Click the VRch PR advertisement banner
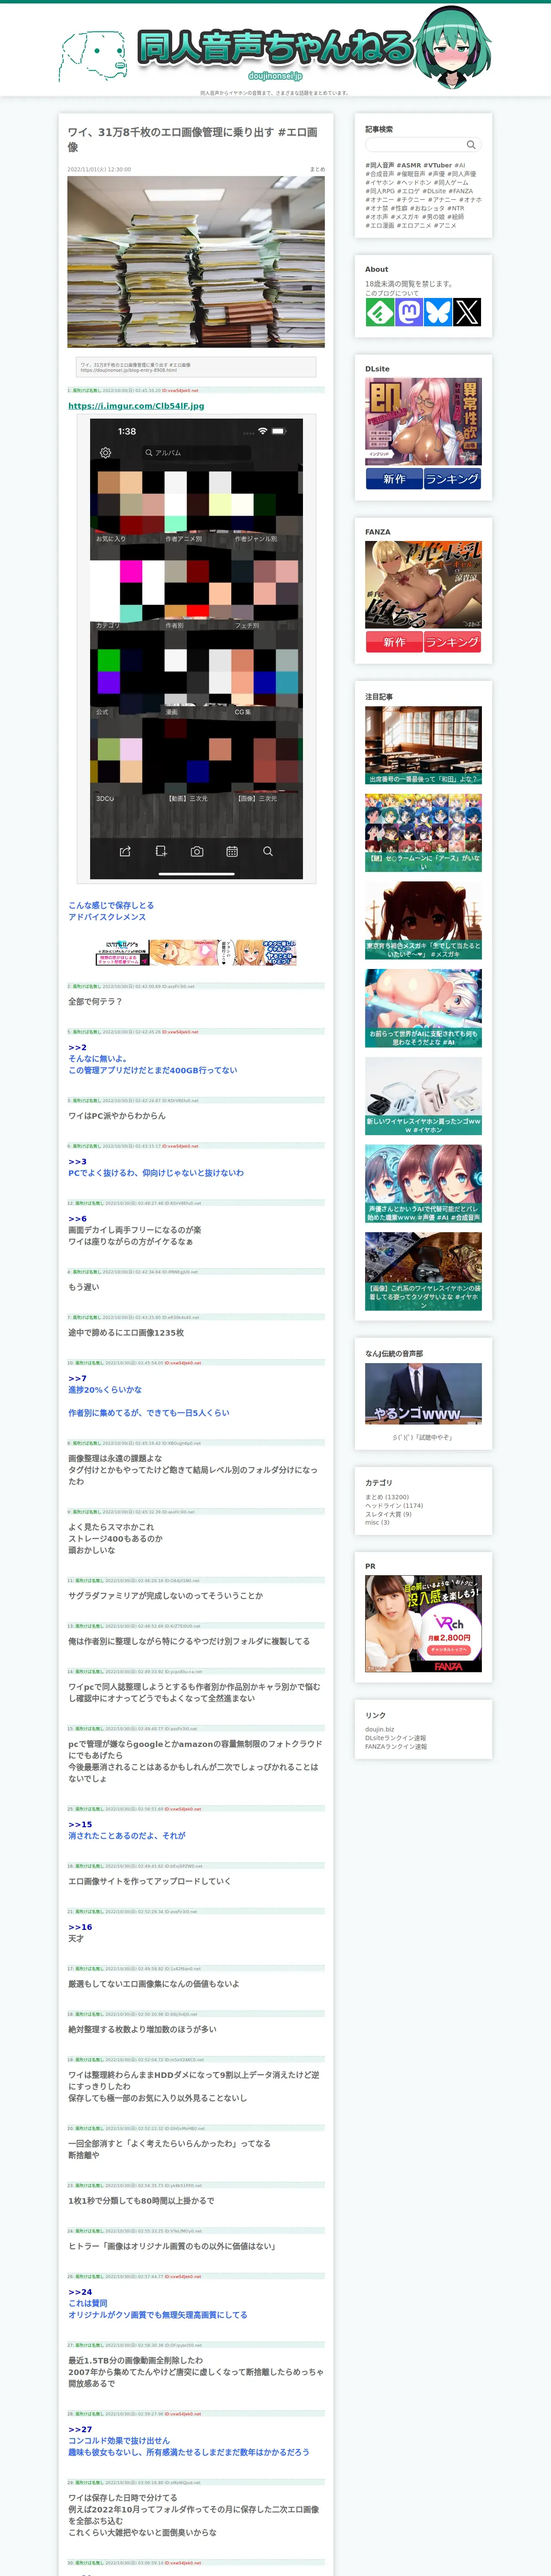This screenshot has height=2576, width=551. [x=423, y=1624]
